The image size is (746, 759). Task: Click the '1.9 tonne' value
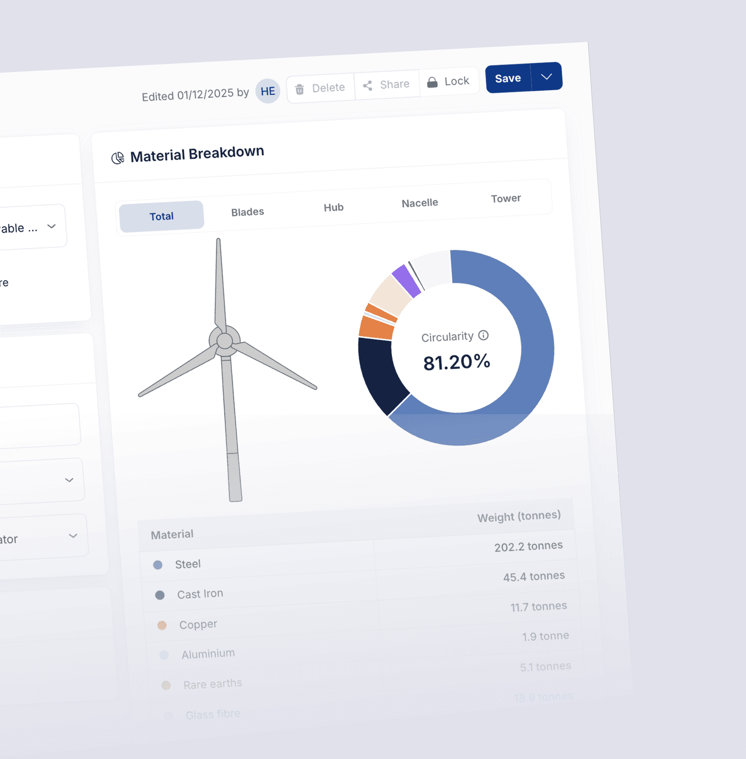pyautogui.click(x=546, y=636)
